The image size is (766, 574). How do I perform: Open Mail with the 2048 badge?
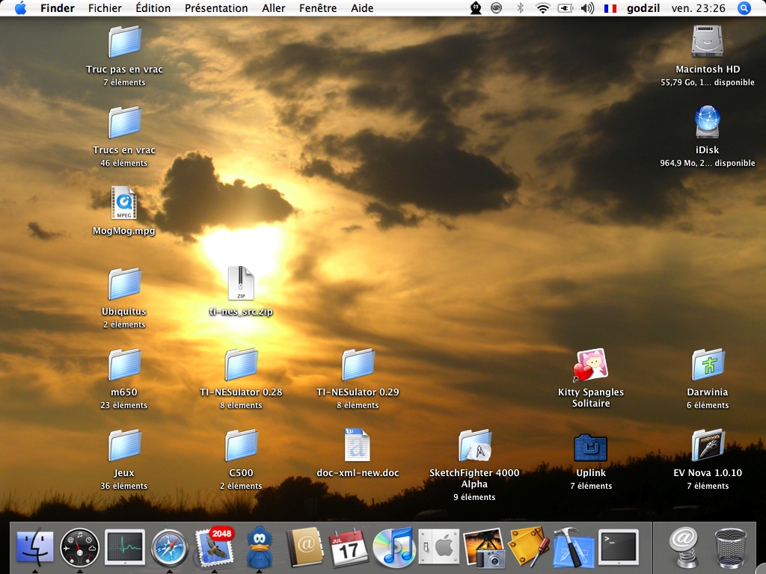(x=214, y=548)
